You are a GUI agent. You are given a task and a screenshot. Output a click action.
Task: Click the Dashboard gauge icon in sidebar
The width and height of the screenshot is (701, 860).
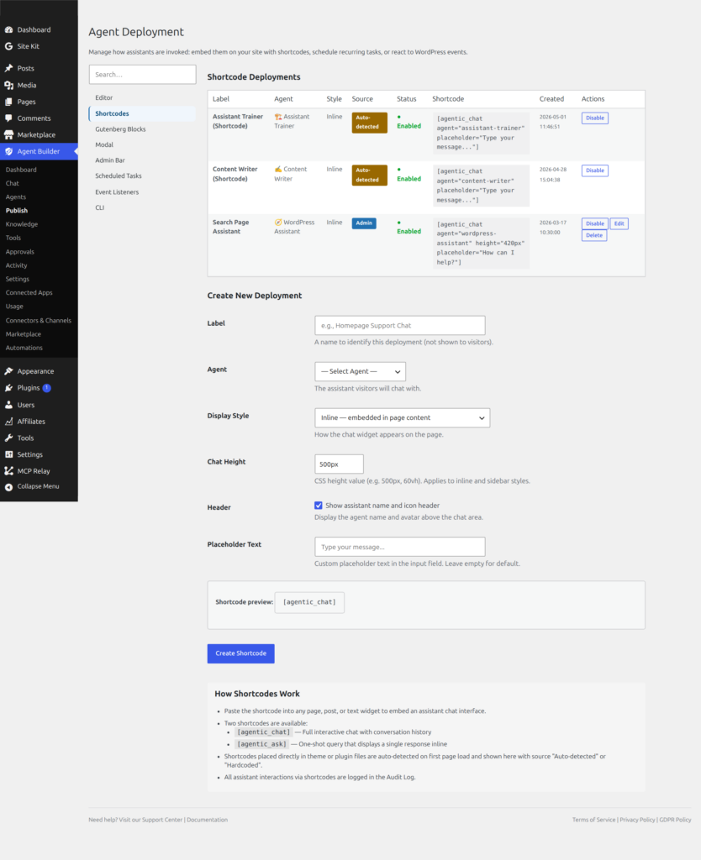pyautogui.click(x=8, y=29)
